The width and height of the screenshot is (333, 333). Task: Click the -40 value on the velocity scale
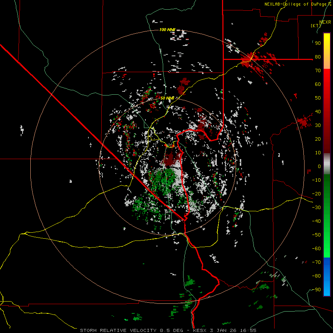click(x=316, y=221)
